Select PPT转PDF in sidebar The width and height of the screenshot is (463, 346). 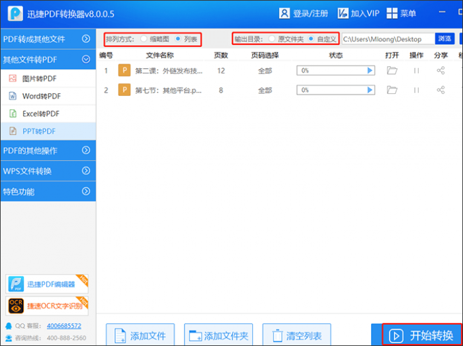[48, 131]
